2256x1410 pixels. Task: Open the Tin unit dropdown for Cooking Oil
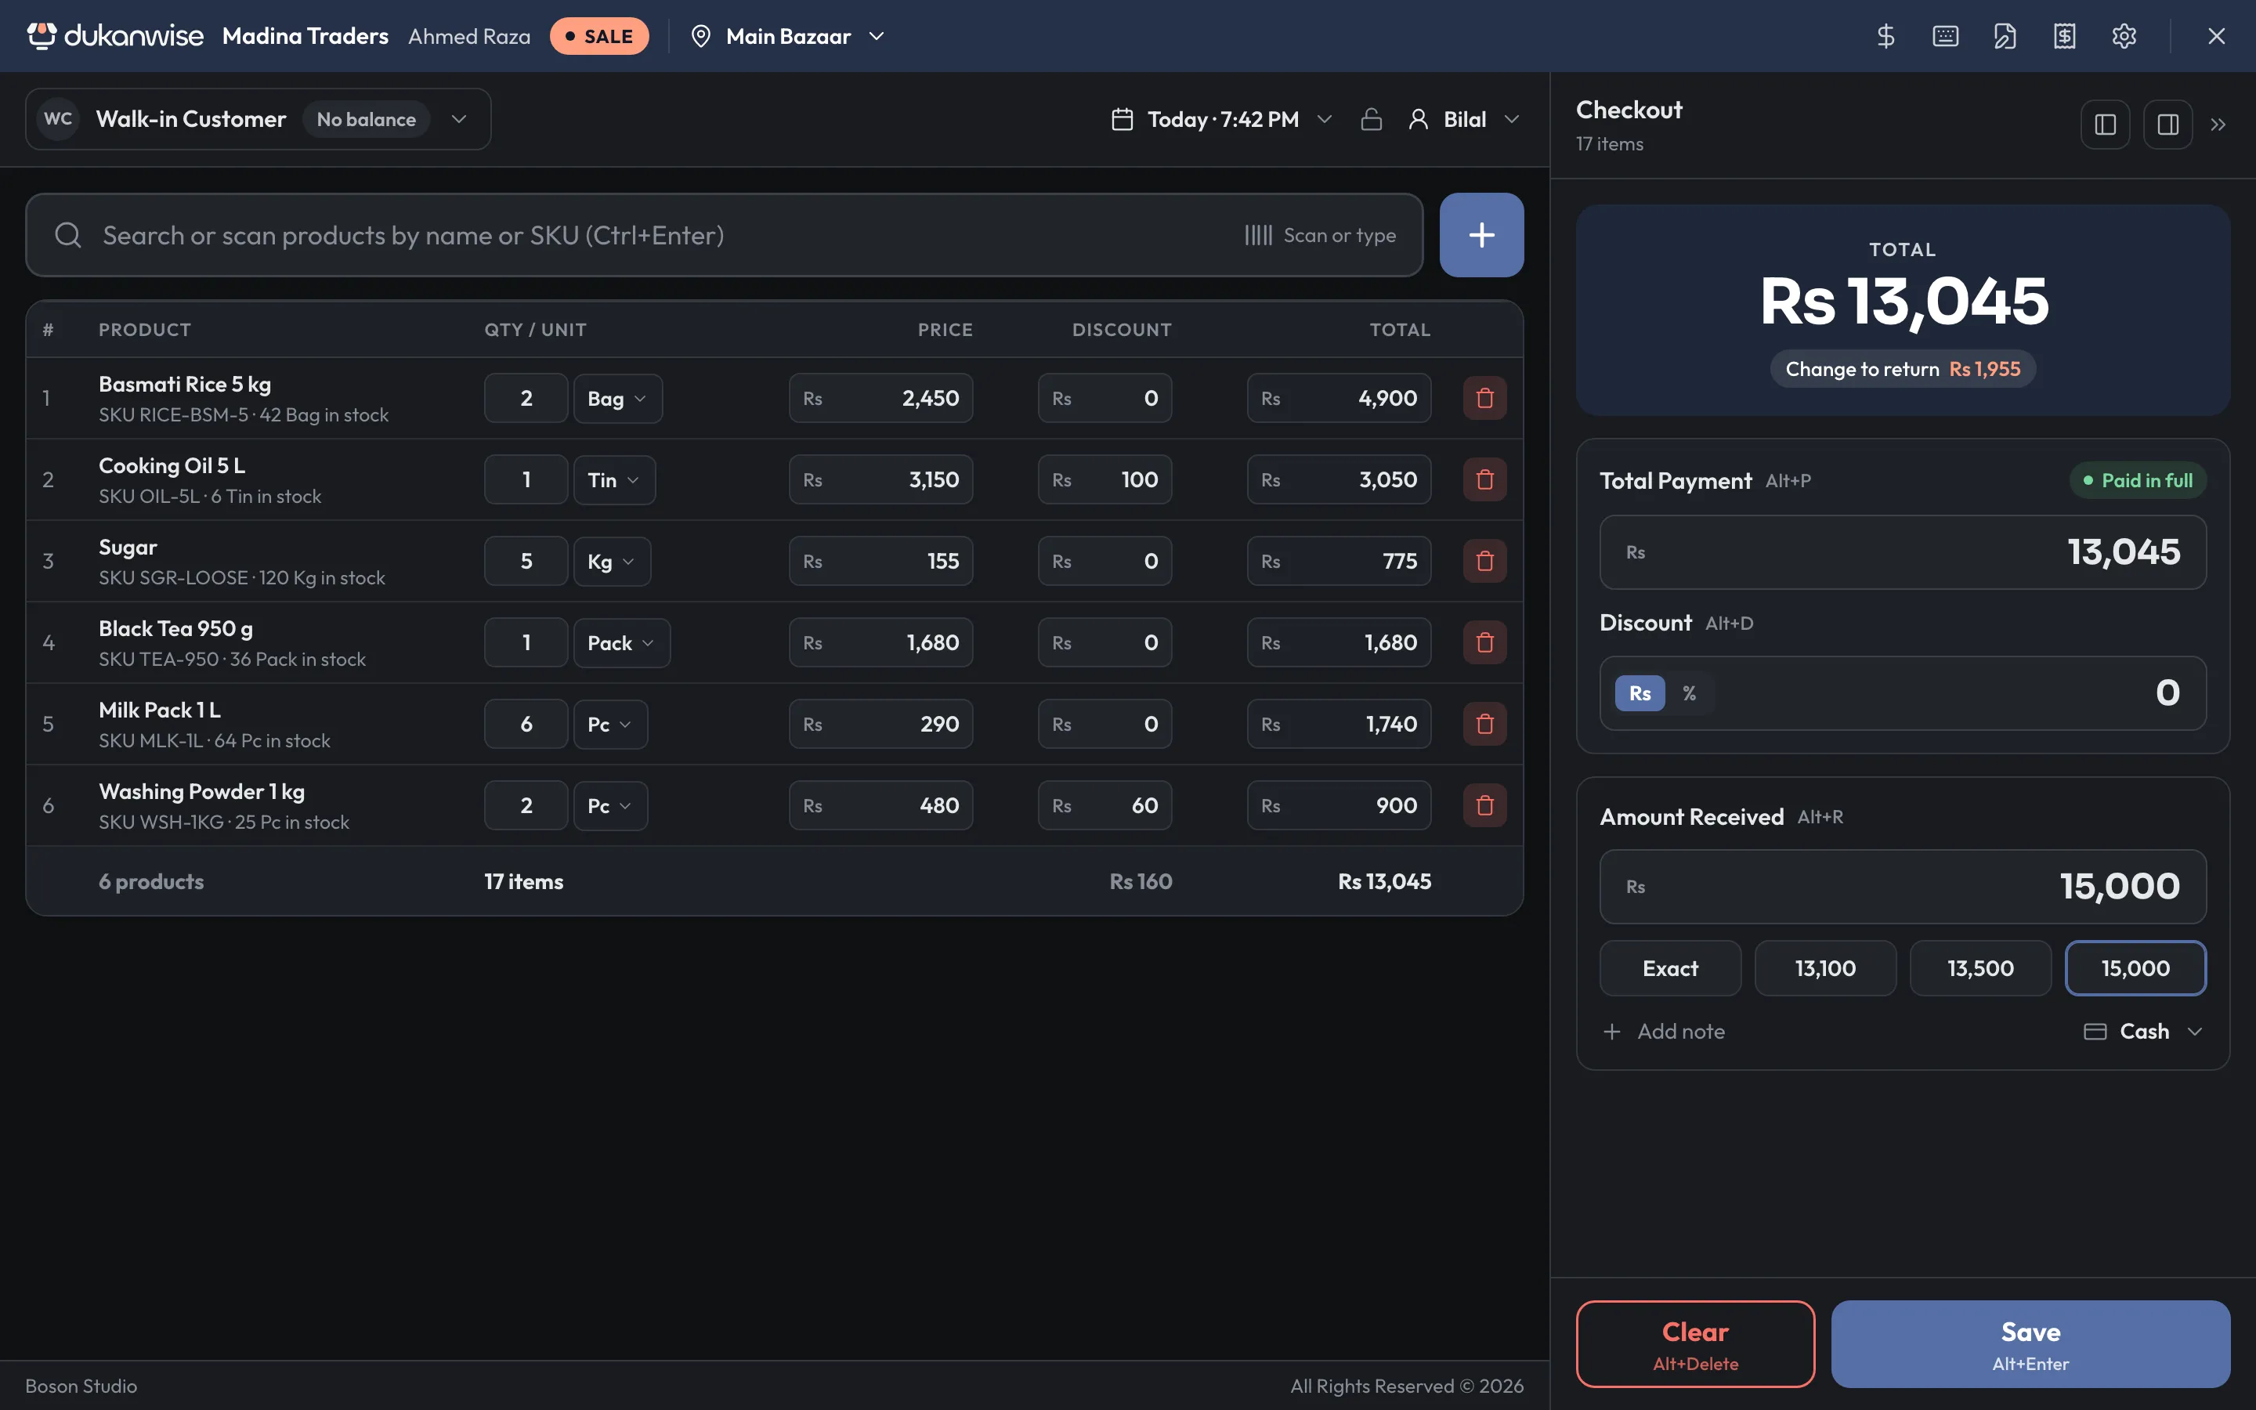click(x=613, y=479)
